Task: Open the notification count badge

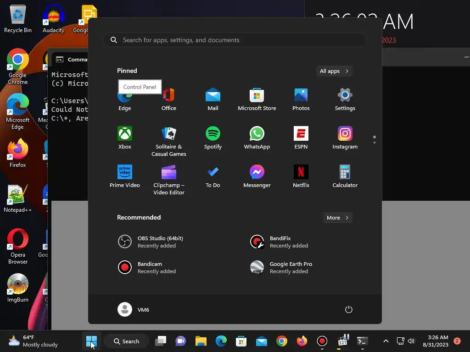Action: click(457, 341)
